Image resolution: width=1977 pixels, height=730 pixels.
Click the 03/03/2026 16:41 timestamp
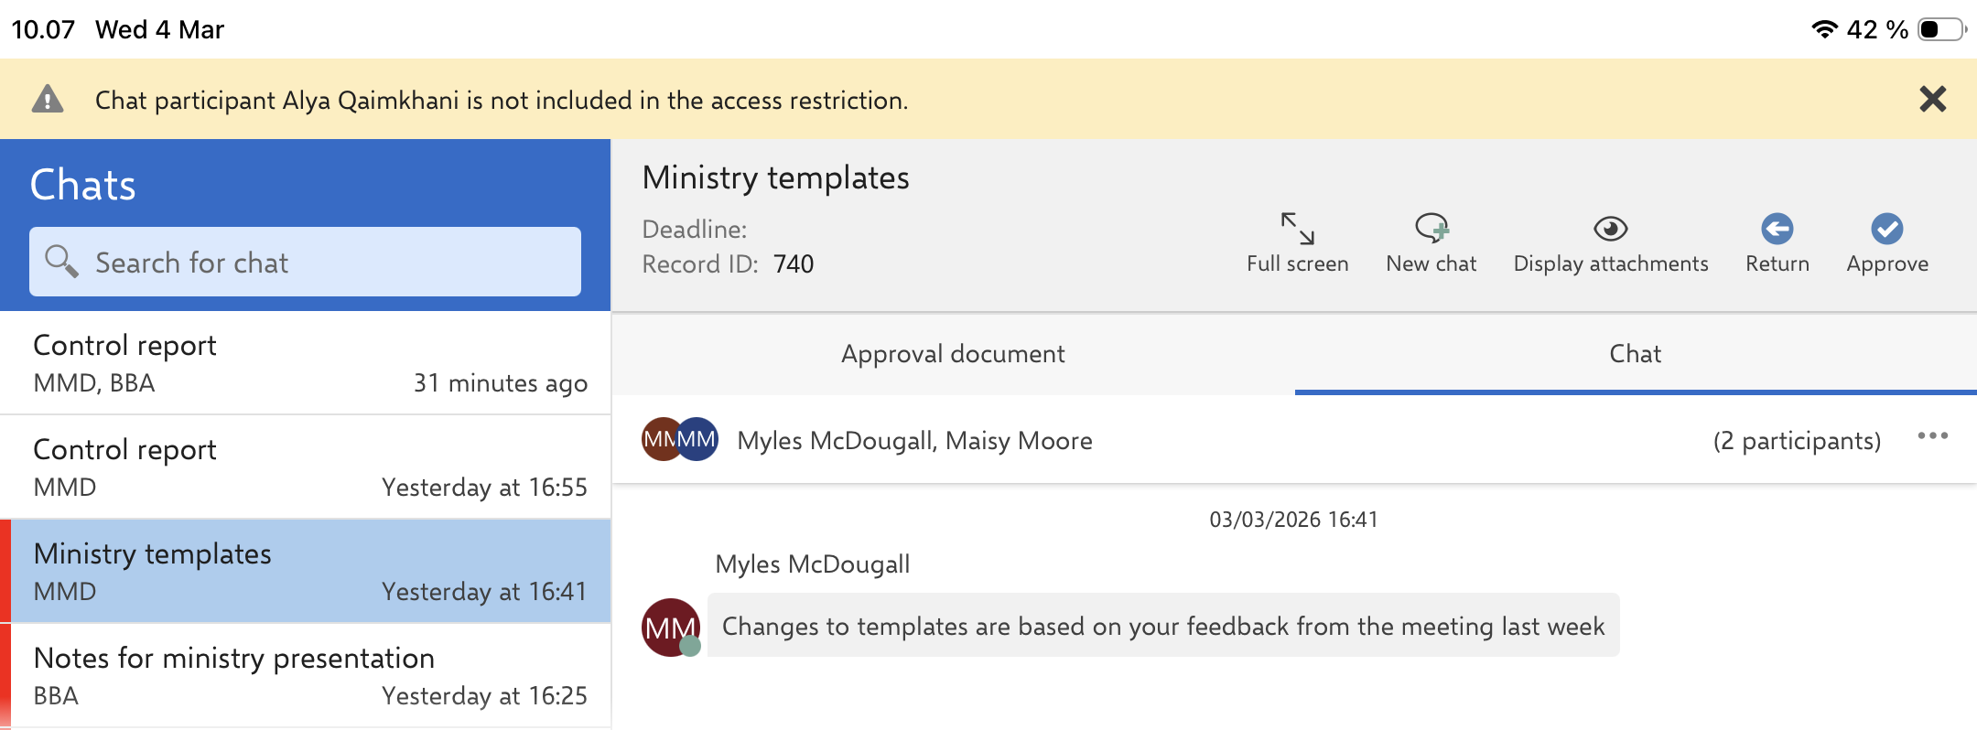tap(1293, 520)
